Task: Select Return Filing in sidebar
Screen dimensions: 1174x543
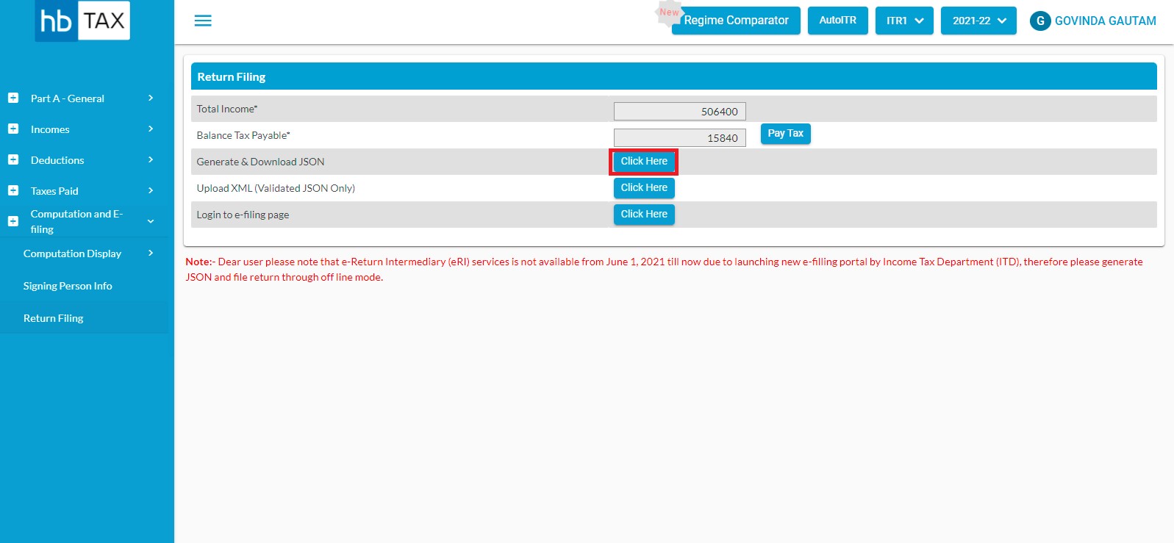Action: point(54,318)
